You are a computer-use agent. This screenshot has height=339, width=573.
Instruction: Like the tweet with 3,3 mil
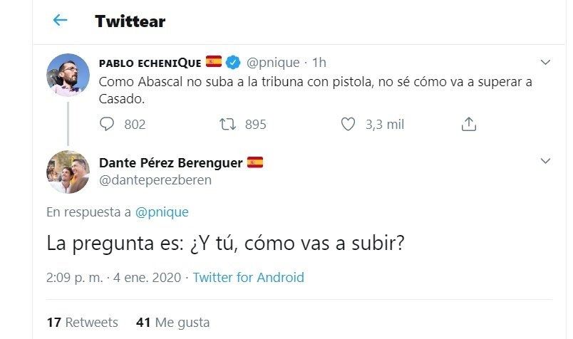click(x=348, y=124)
